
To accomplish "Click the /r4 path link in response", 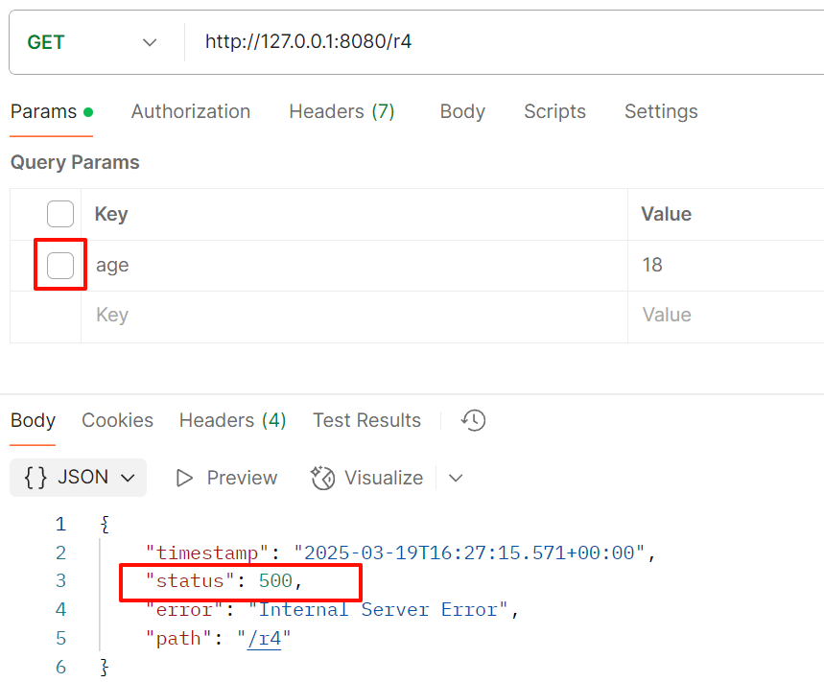I will tap(264, 639).
